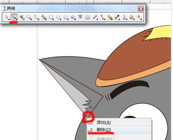Open the Outline Pen tool flyout
173x140 pixels.
[x=125, y=17]
